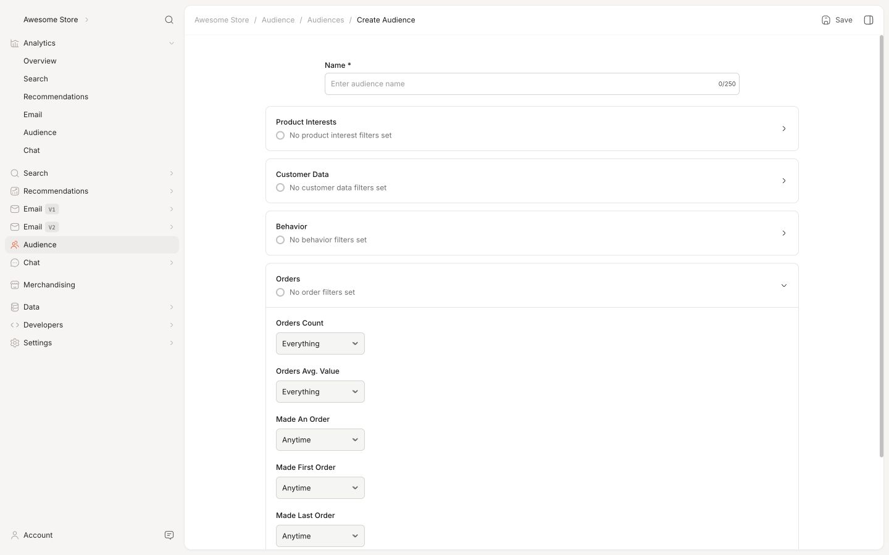This screenshot has width=889, height=555.
Task: Click the Data database icon
Action: (x=15, y=307)
